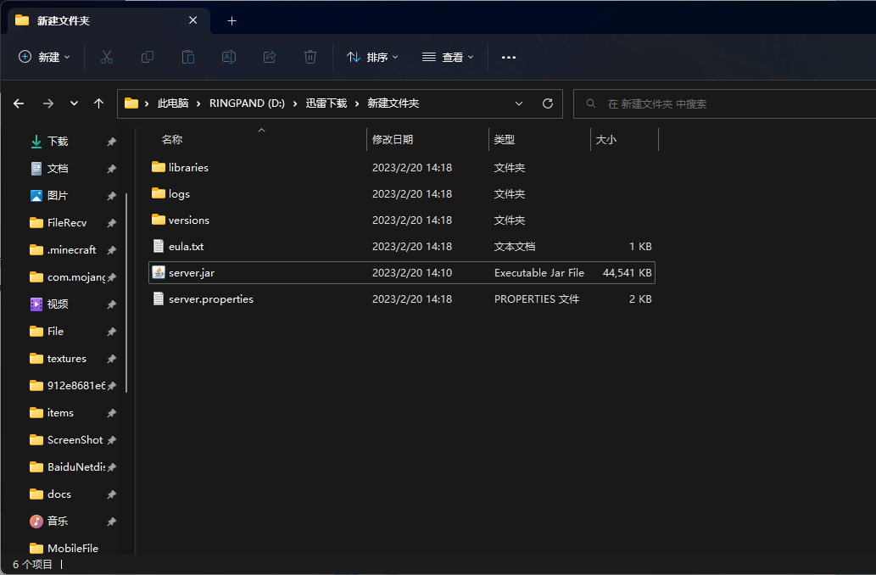The width and height of the screenshot is (876, 575).
Task: Sort by the 修改日期 column header
Action: coord(393,140)
